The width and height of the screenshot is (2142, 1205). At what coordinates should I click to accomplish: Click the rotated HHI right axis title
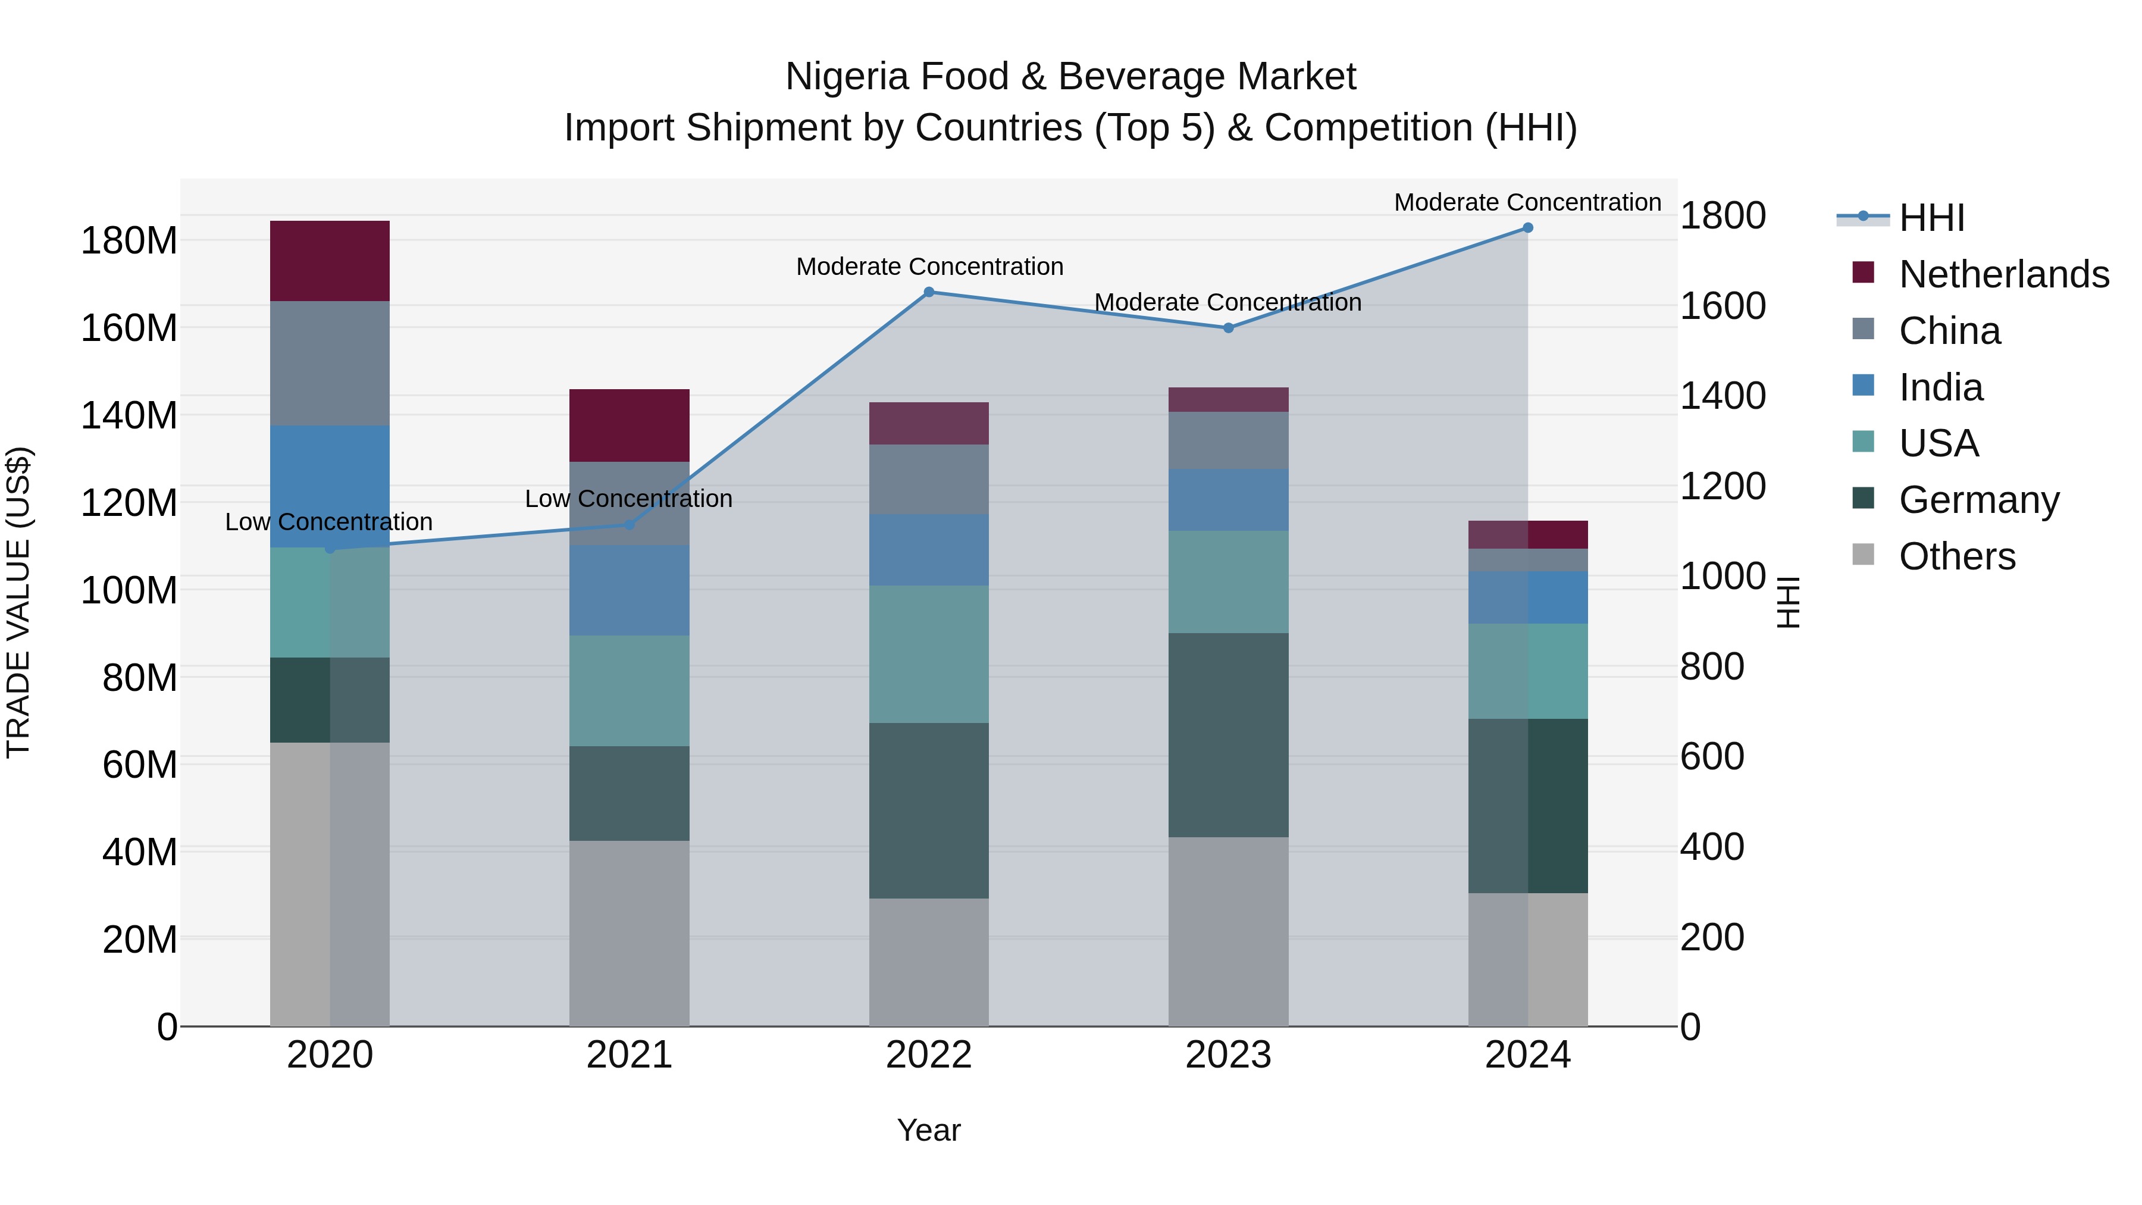coord(1789,602)
